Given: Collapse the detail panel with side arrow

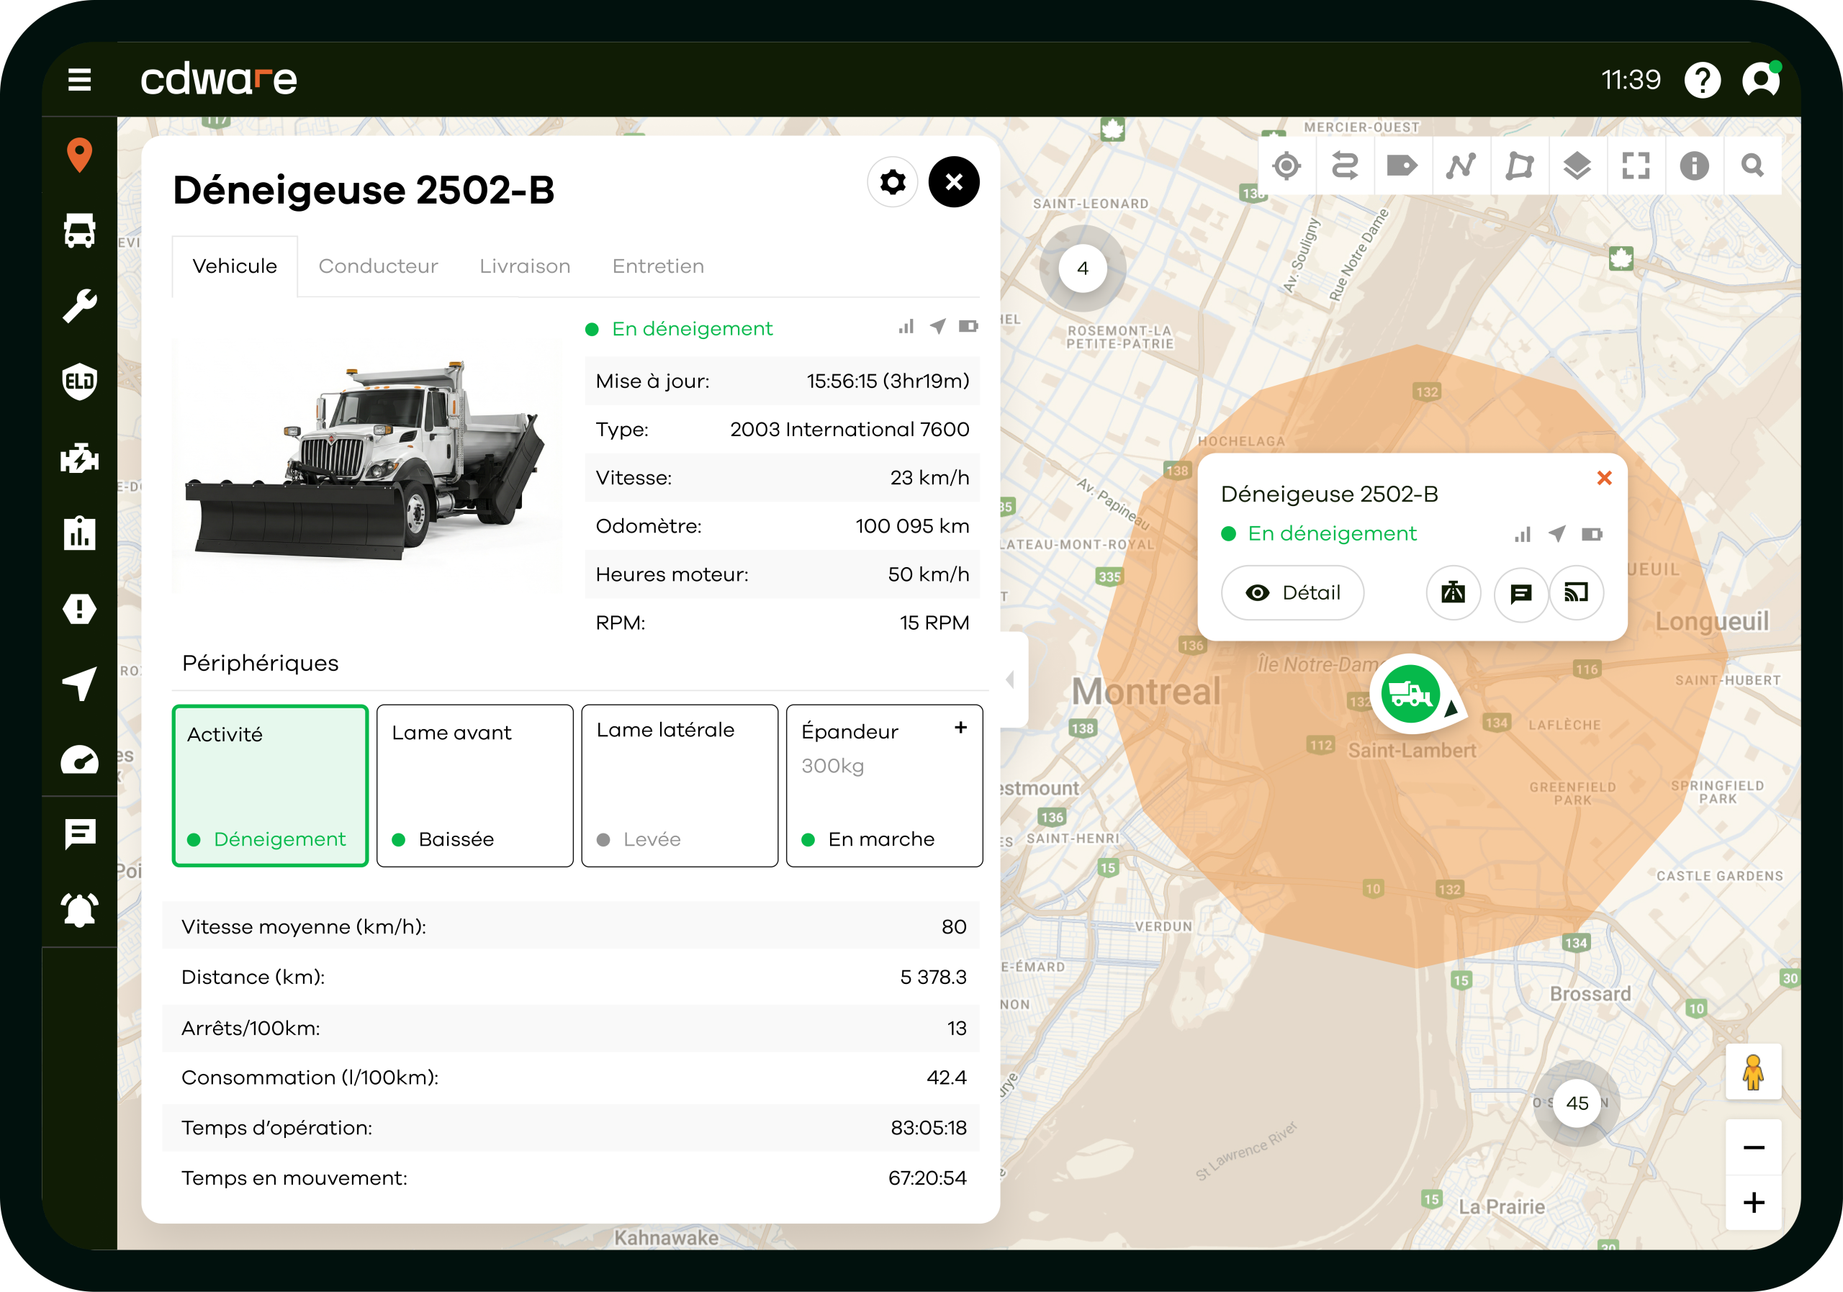Looking at the screenshot, I should point(1011,679).
